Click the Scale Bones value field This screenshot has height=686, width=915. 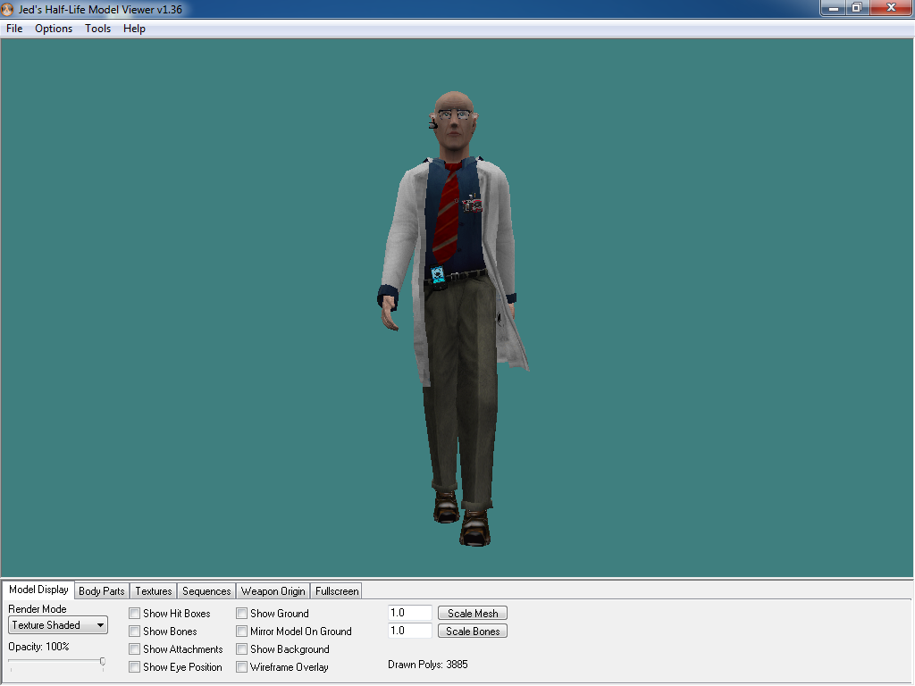coord(409,632)
